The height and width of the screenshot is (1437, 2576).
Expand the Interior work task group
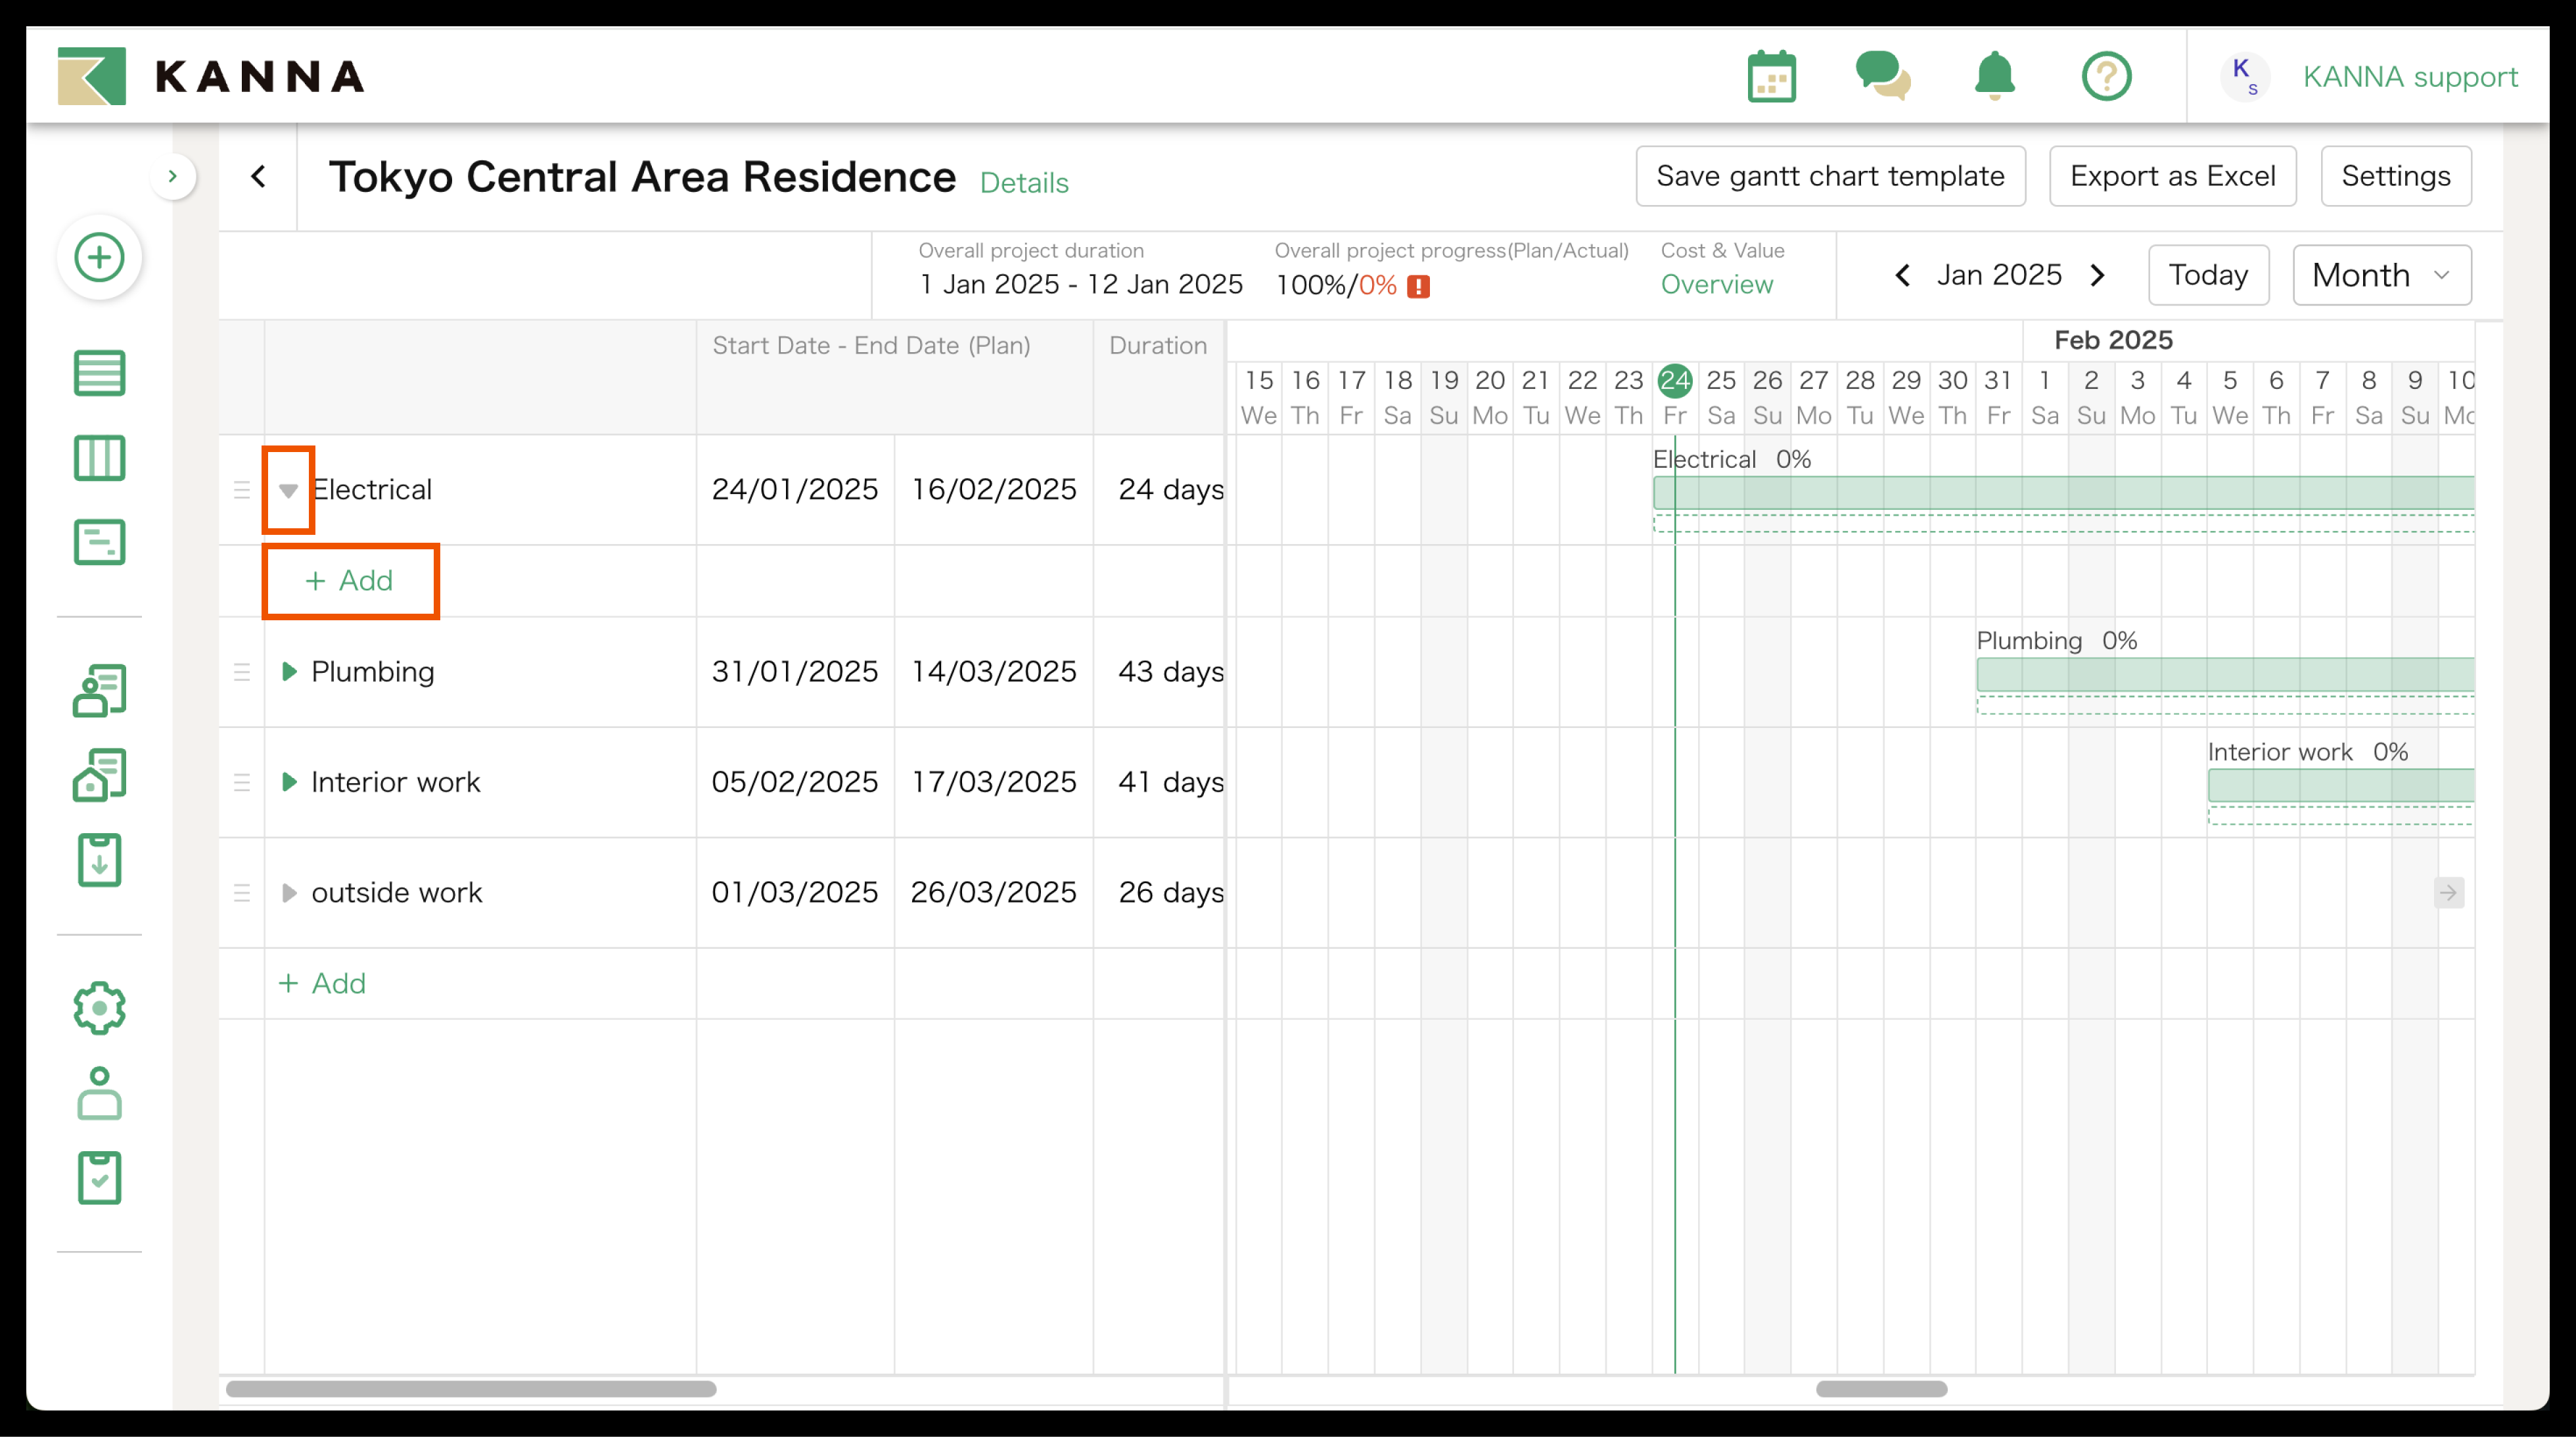coord(288,782)
